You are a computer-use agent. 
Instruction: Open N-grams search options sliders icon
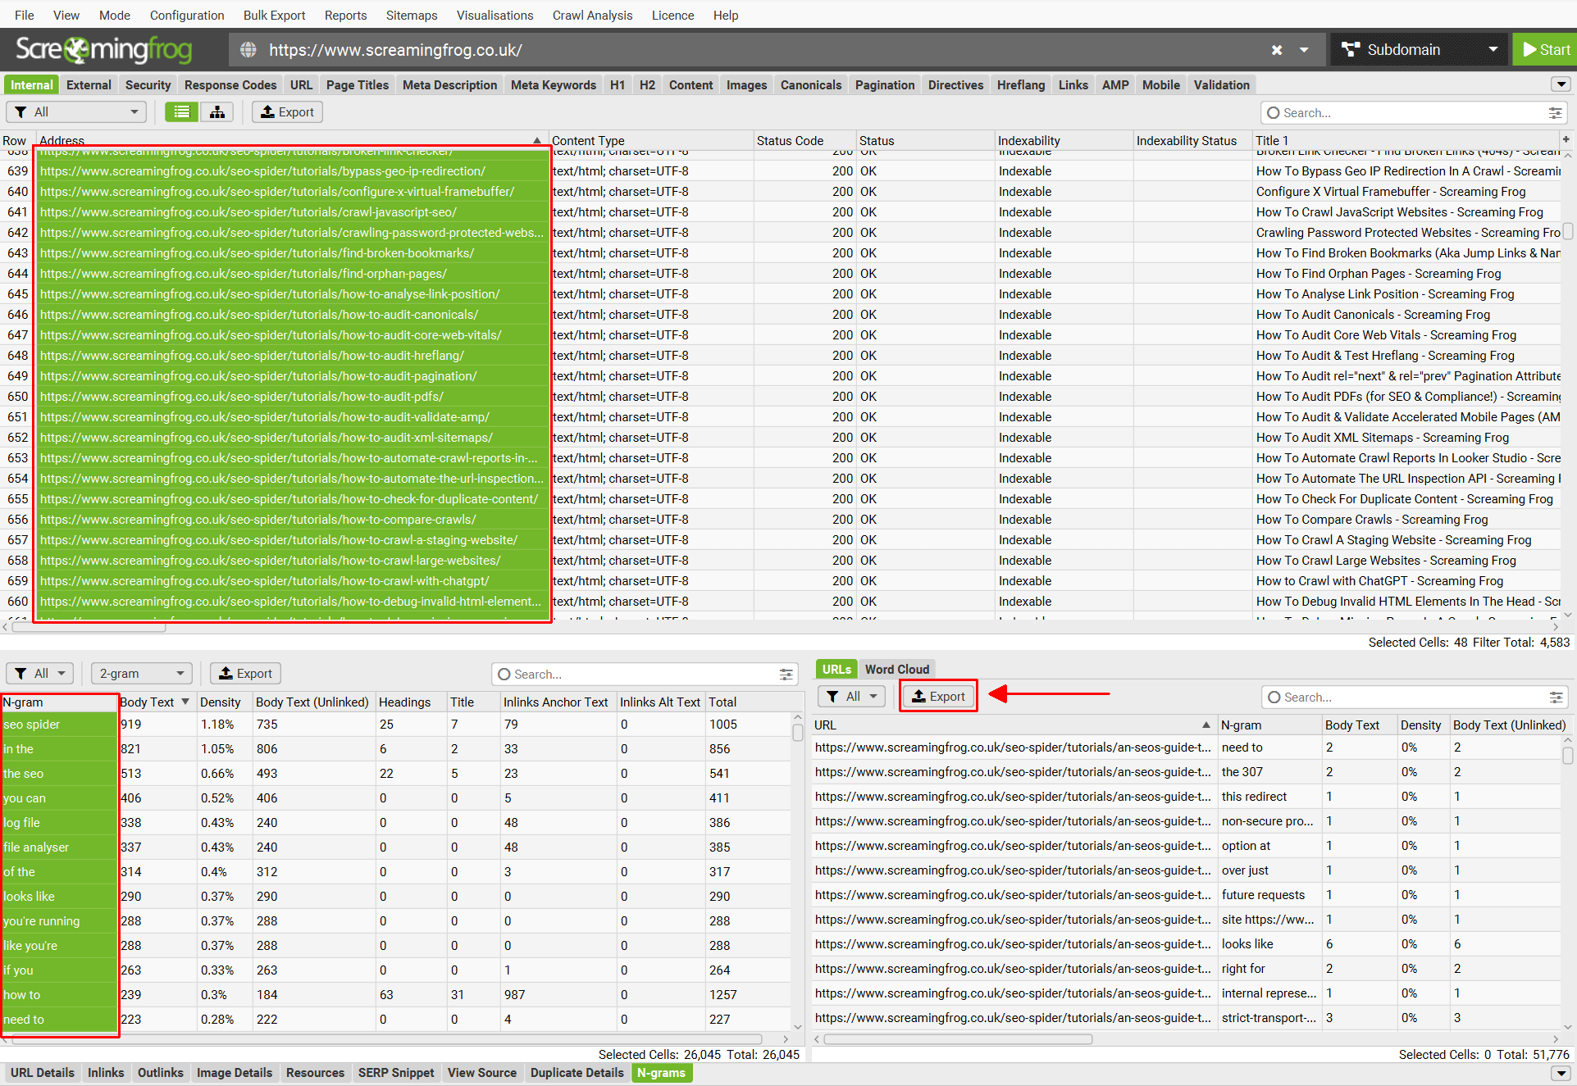(786, 675)
